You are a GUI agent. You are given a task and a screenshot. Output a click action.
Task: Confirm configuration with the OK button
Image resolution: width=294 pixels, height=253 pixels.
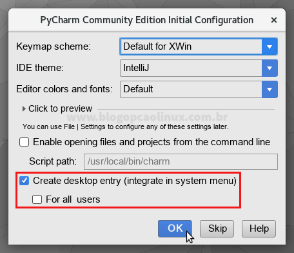click(x=175, y=228)
